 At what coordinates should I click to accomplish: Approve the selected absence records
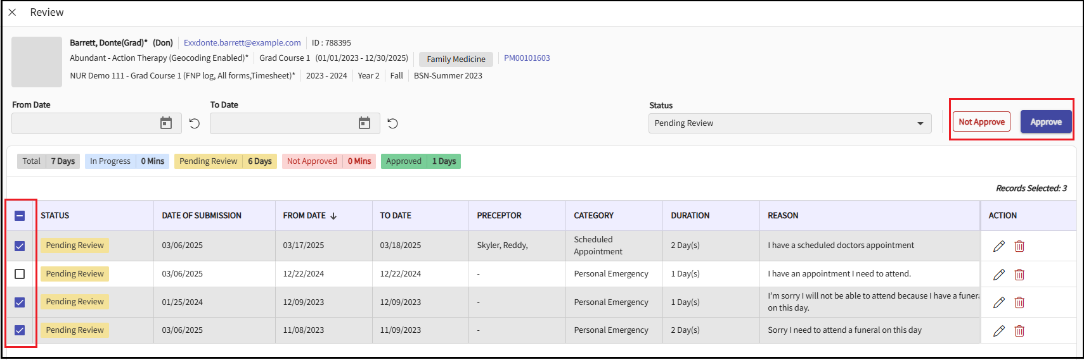click(1045, 122)
